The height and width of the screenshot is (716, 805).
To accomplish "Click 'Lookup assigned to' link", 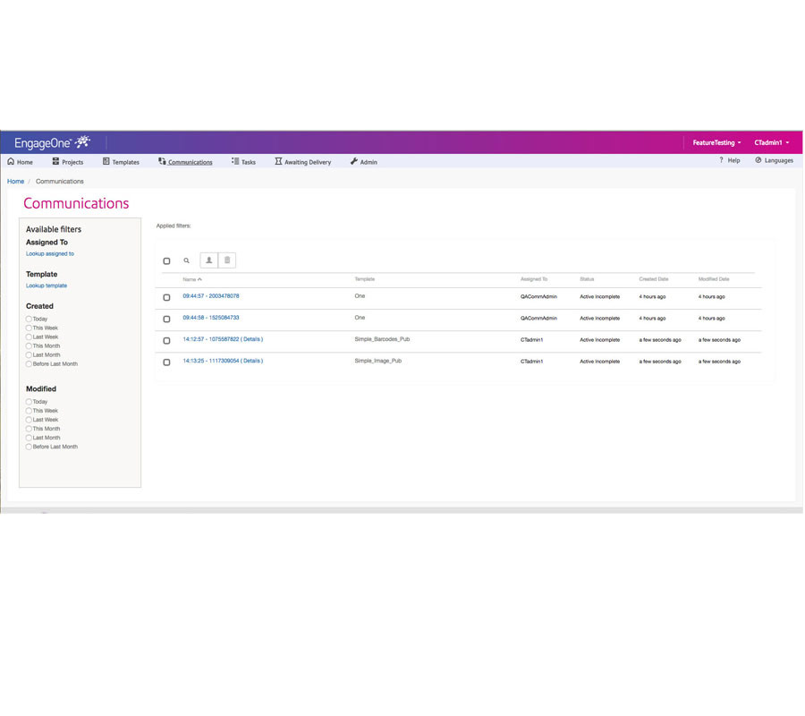I will tap(50, 254).
